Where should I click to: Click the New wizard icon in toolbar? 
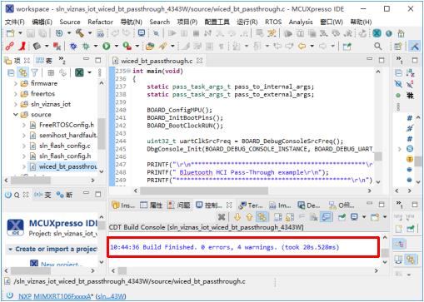pyautogui.click(x=10, y=33)
